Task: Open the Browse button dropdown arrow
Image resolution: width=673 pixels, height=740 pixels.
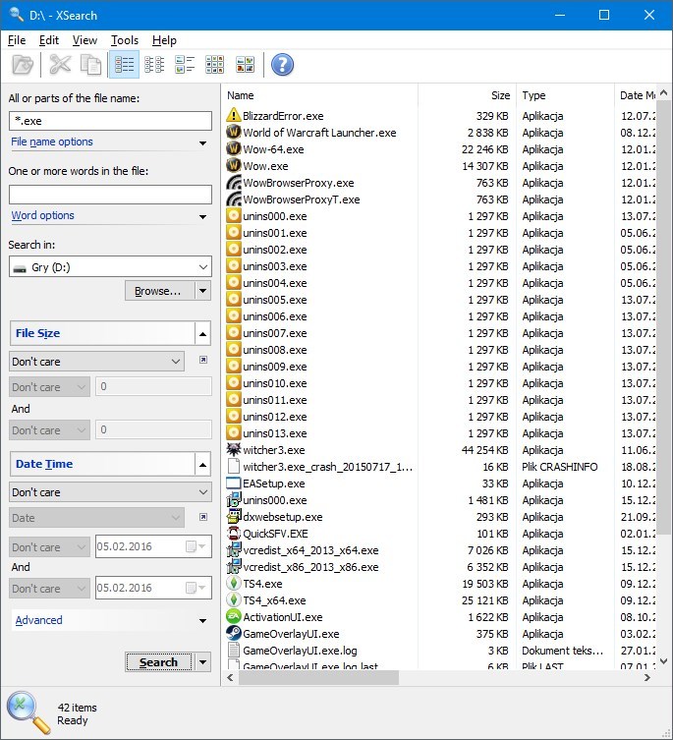Action: click(203, 291)
